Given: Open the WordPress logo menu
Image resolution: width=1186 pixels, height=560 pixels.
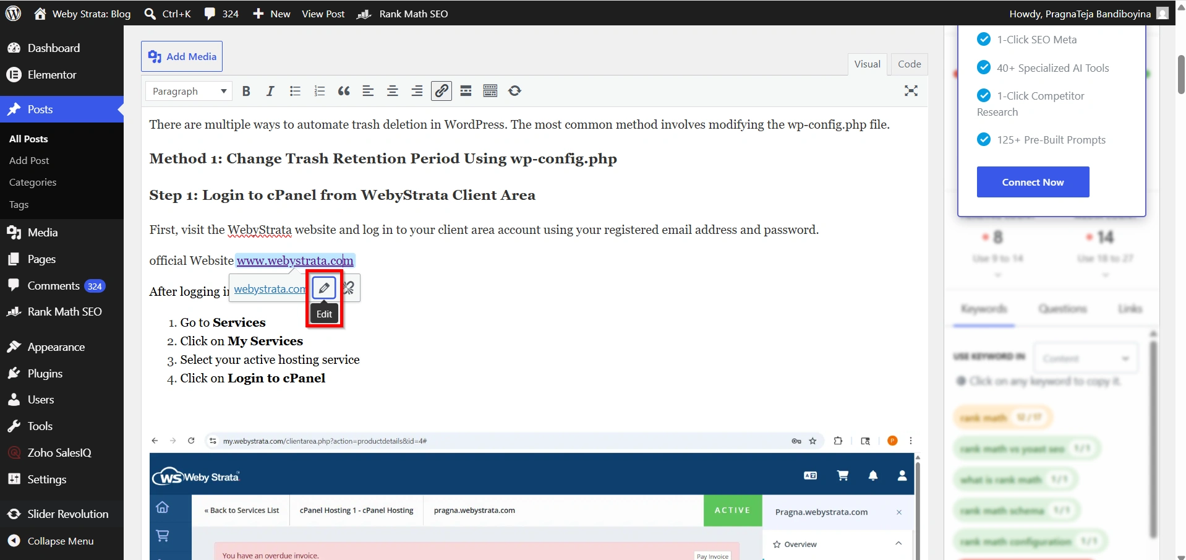Looking at the screenshot, I should (x=14, y=13).
